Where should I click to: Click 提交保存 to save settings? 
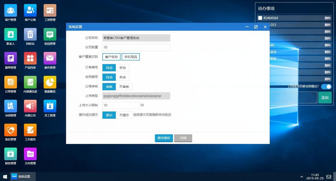(x=164, y=138)
